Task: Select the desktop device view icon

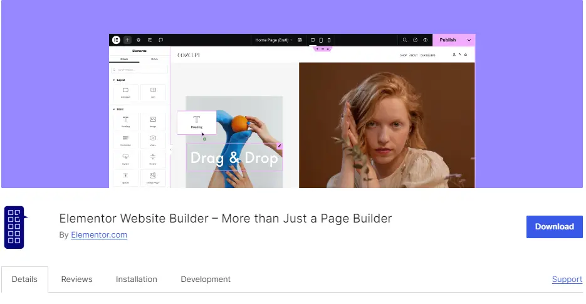Action: [x=313, y=40]
